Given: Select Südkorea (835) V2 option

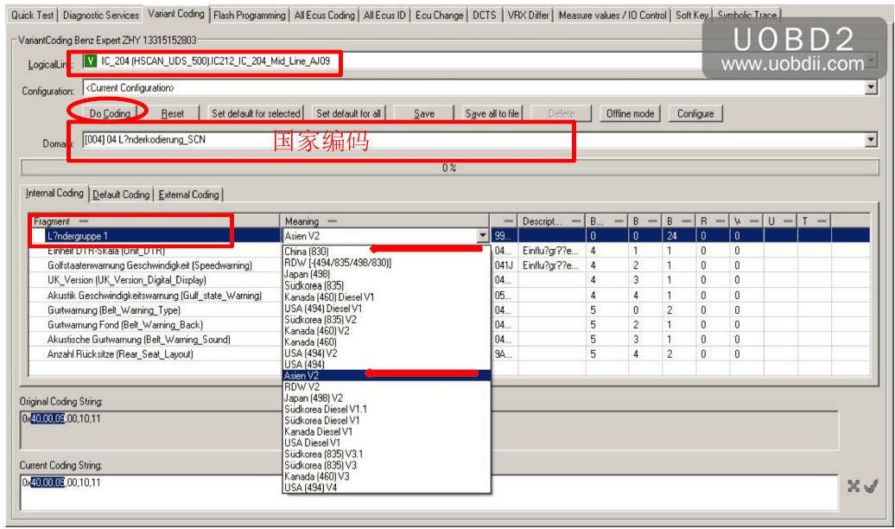Looking at the screenshot, I should pos(386,319).
